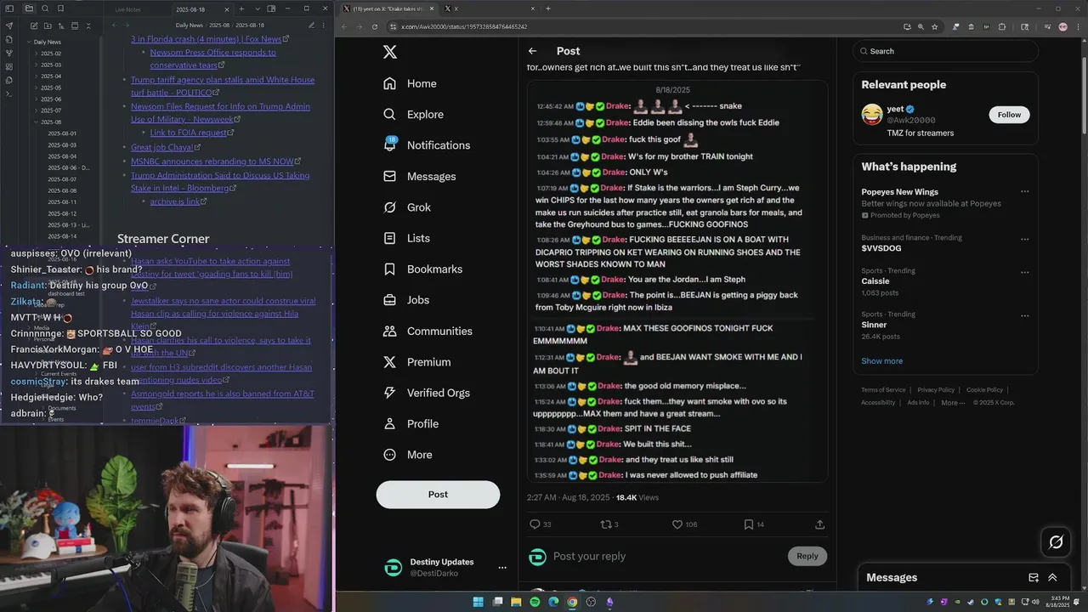Open Lists in X sidebar
The image size is (1088, 612).
pyautogui.click(x=406, y=238)
